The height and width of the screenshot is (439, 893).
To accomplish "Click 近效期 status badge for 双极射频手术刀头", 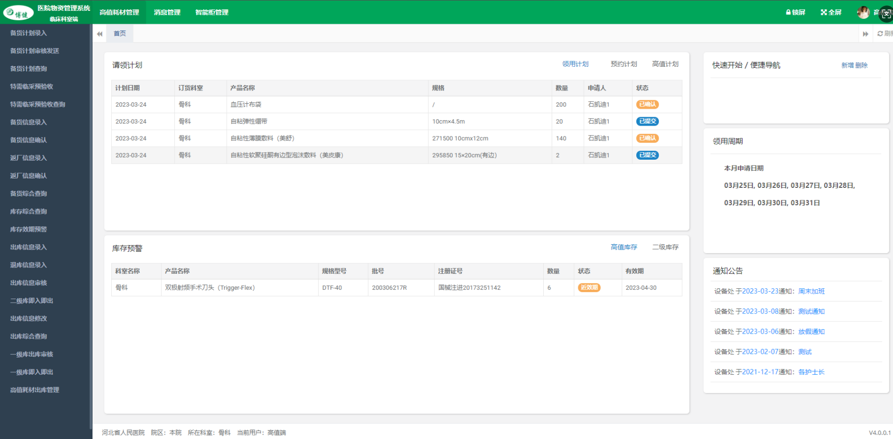I will pos(589,287).
